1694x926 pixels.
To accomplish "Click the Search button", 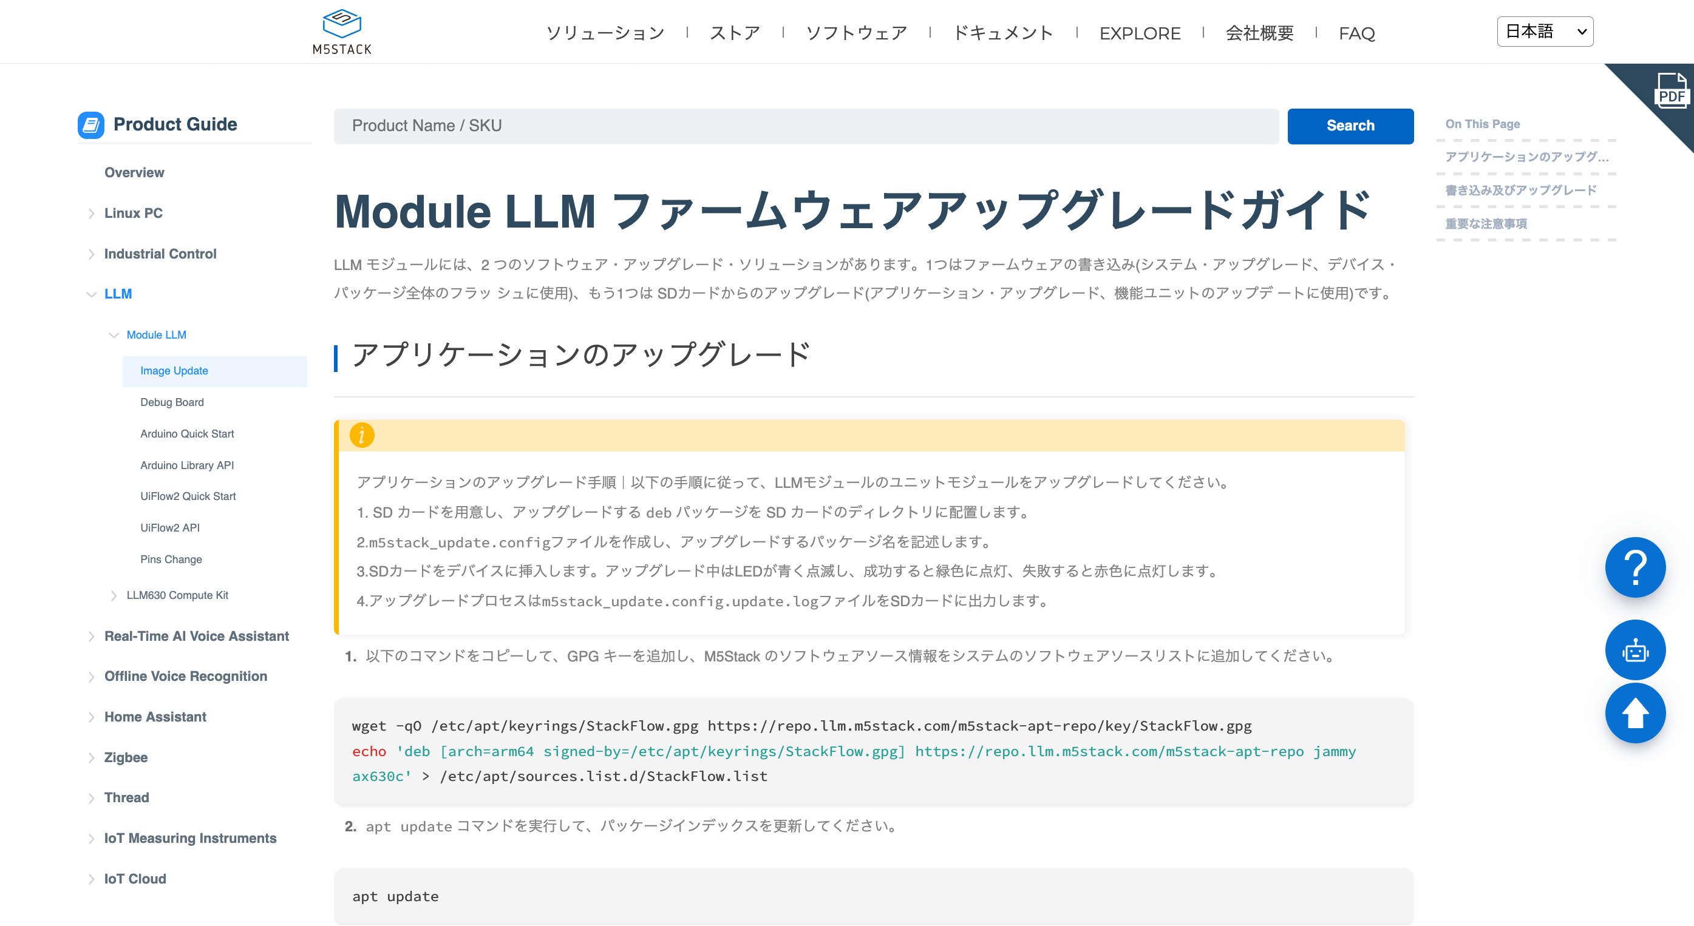I will click(x=1350, y=126).
